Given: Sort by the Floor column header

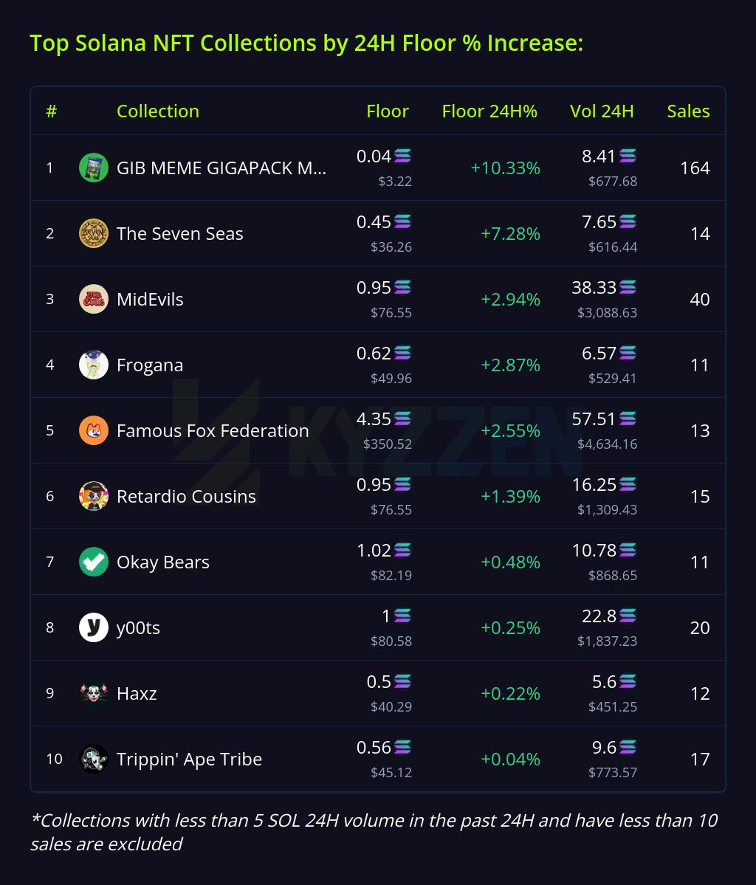Looking at the screenshot, I should point(387,111).
